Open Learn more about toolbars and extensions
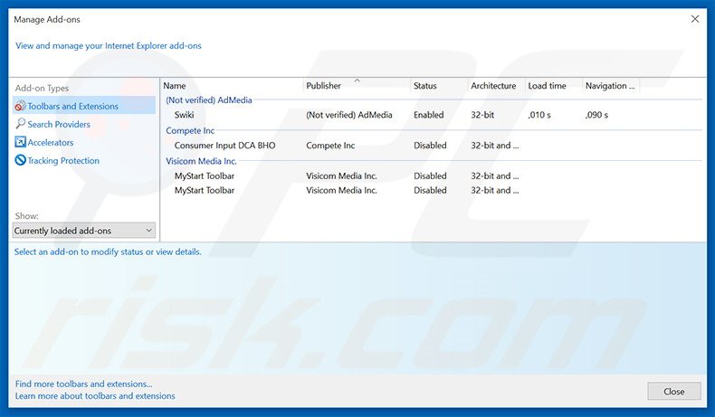 coord(95,395)
